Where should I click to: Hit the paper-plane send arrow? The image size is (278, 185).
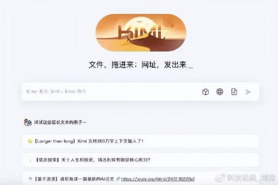(x=248, y=92)
